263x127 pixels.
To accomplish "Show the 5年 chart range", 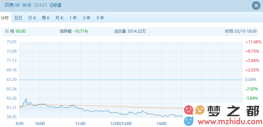I will pos(100,18).
